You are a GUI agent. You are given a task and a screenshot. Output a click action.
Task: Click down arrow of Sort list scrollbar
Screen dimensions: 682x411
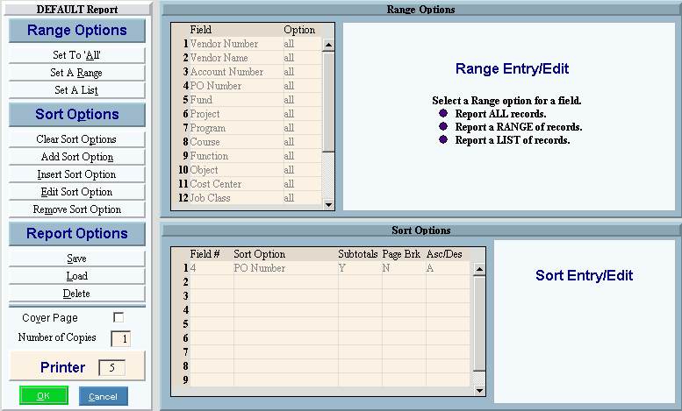(x=479, y=390)
